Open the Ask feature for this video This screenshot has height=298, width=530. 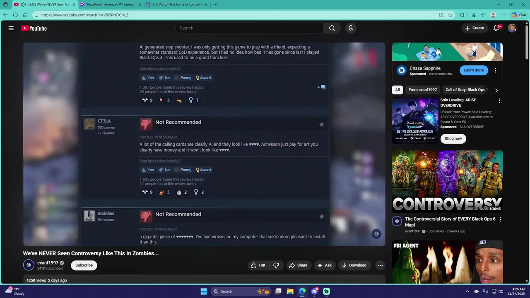[x=325, y=265]
